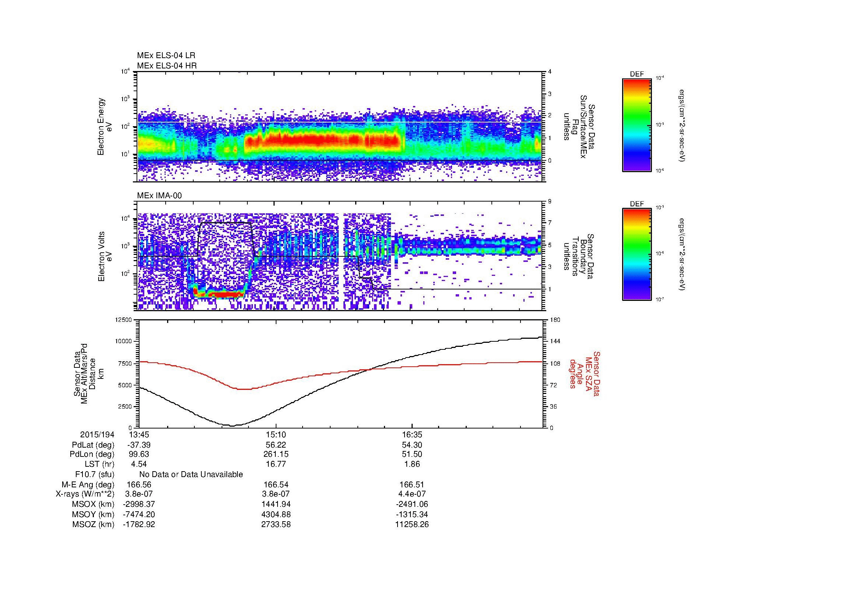This screenshot has width=861, height=608.
Task: Click 'No Data or Data Unavailable' text
Action: [191, 474]
